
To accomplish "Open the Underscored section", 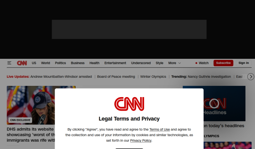I will [x=141, y=63].
